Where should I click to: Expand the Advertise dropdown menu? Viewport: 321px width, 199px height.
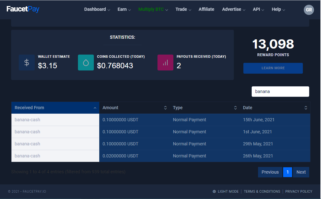point(234,10)
